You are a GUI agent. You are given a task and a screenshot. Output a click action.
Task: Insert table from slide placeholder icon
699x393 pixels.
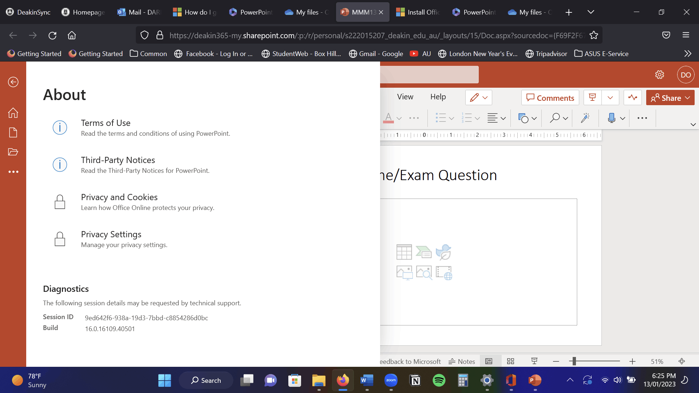(x=404, y=252)
